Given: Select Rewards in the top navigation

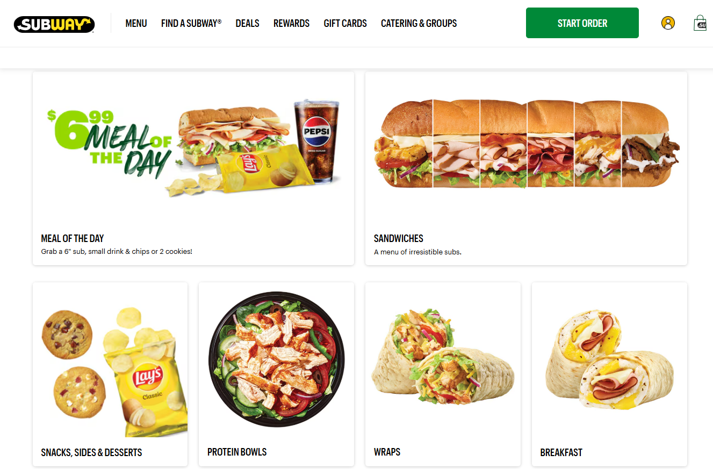Looking at the screenshot, I should tap(291, 23).
